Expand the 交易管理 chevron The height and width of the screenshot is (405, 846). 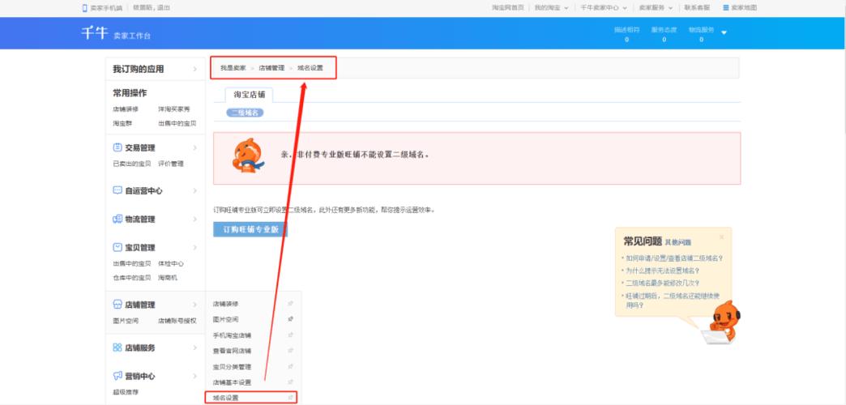[194, 147]
